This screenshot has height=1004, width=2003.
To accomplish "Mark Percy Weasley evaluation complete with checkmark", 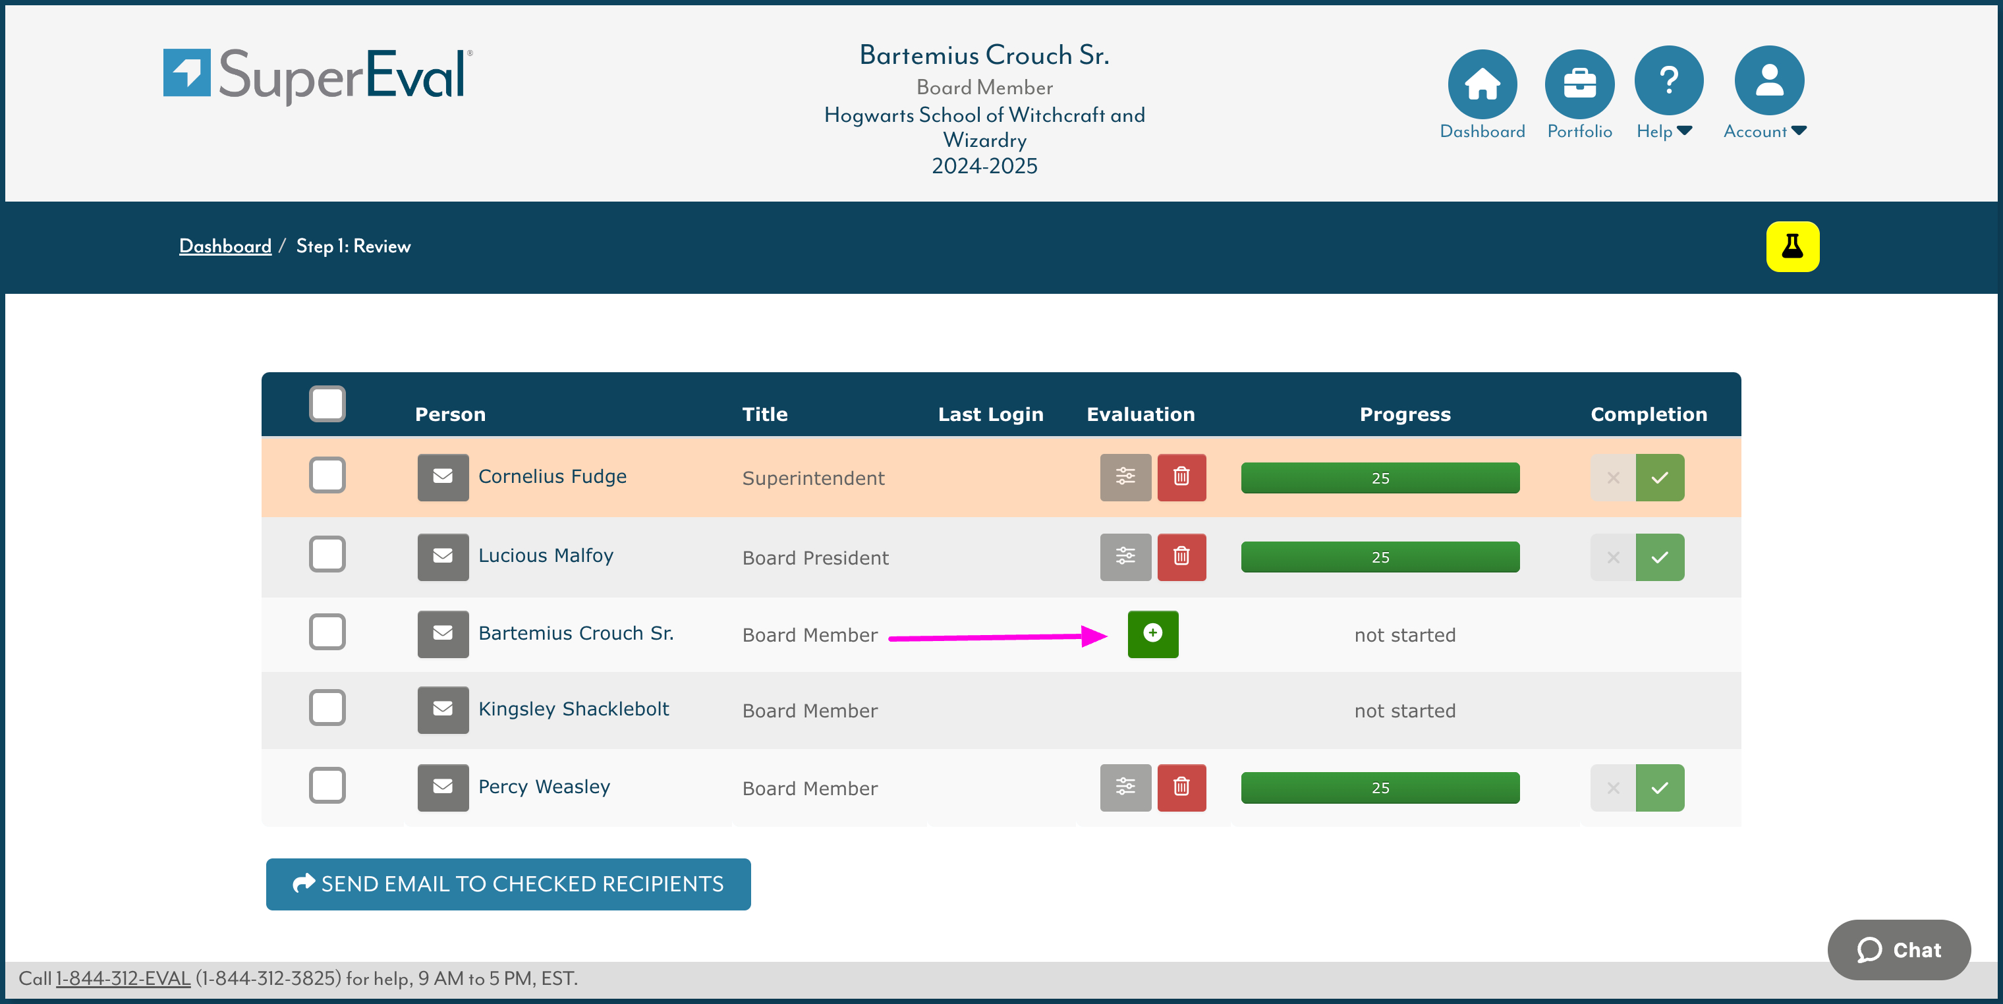I will tap(1659, 787).
